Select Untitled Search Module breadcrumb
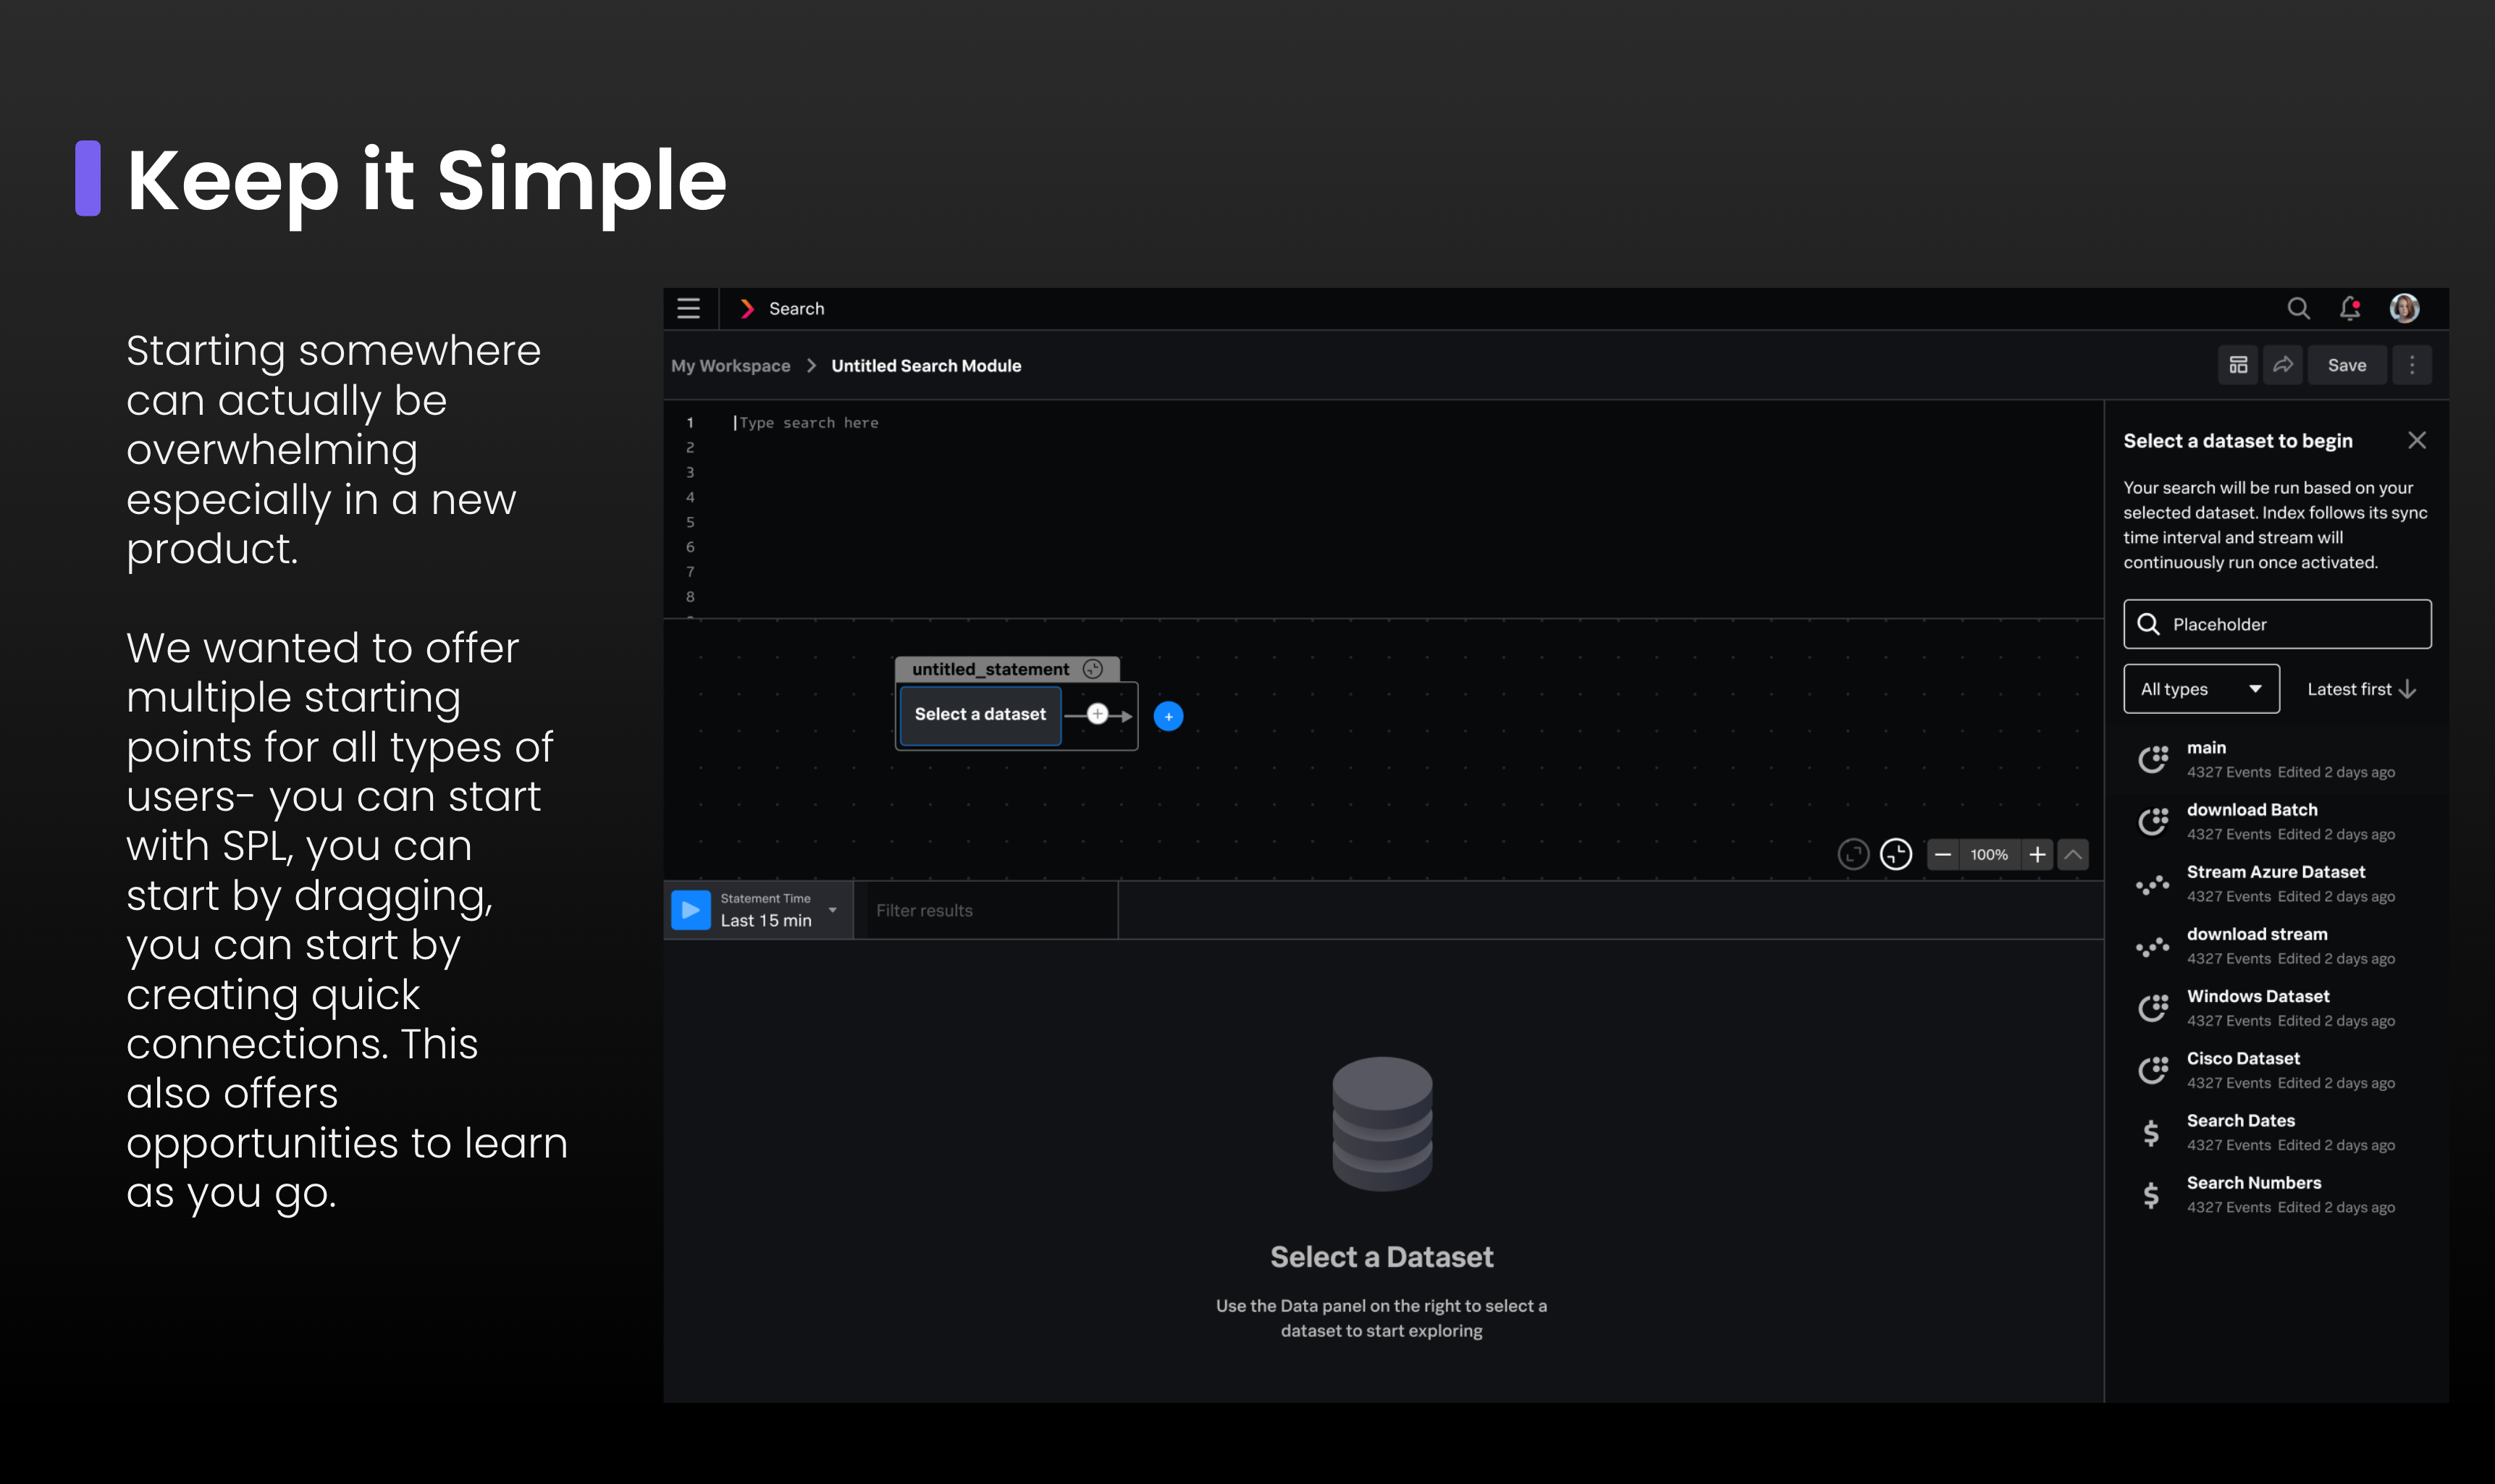This screenshot has width=2495, height=1484. pos(926,366)
